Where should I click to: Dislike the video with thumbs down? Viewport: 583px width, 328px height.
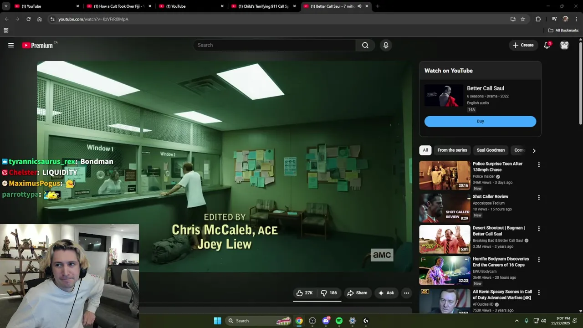click(x=329, y=293)
